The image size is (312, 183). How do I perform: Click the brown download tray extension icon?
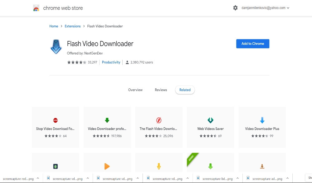pos(262,166)
